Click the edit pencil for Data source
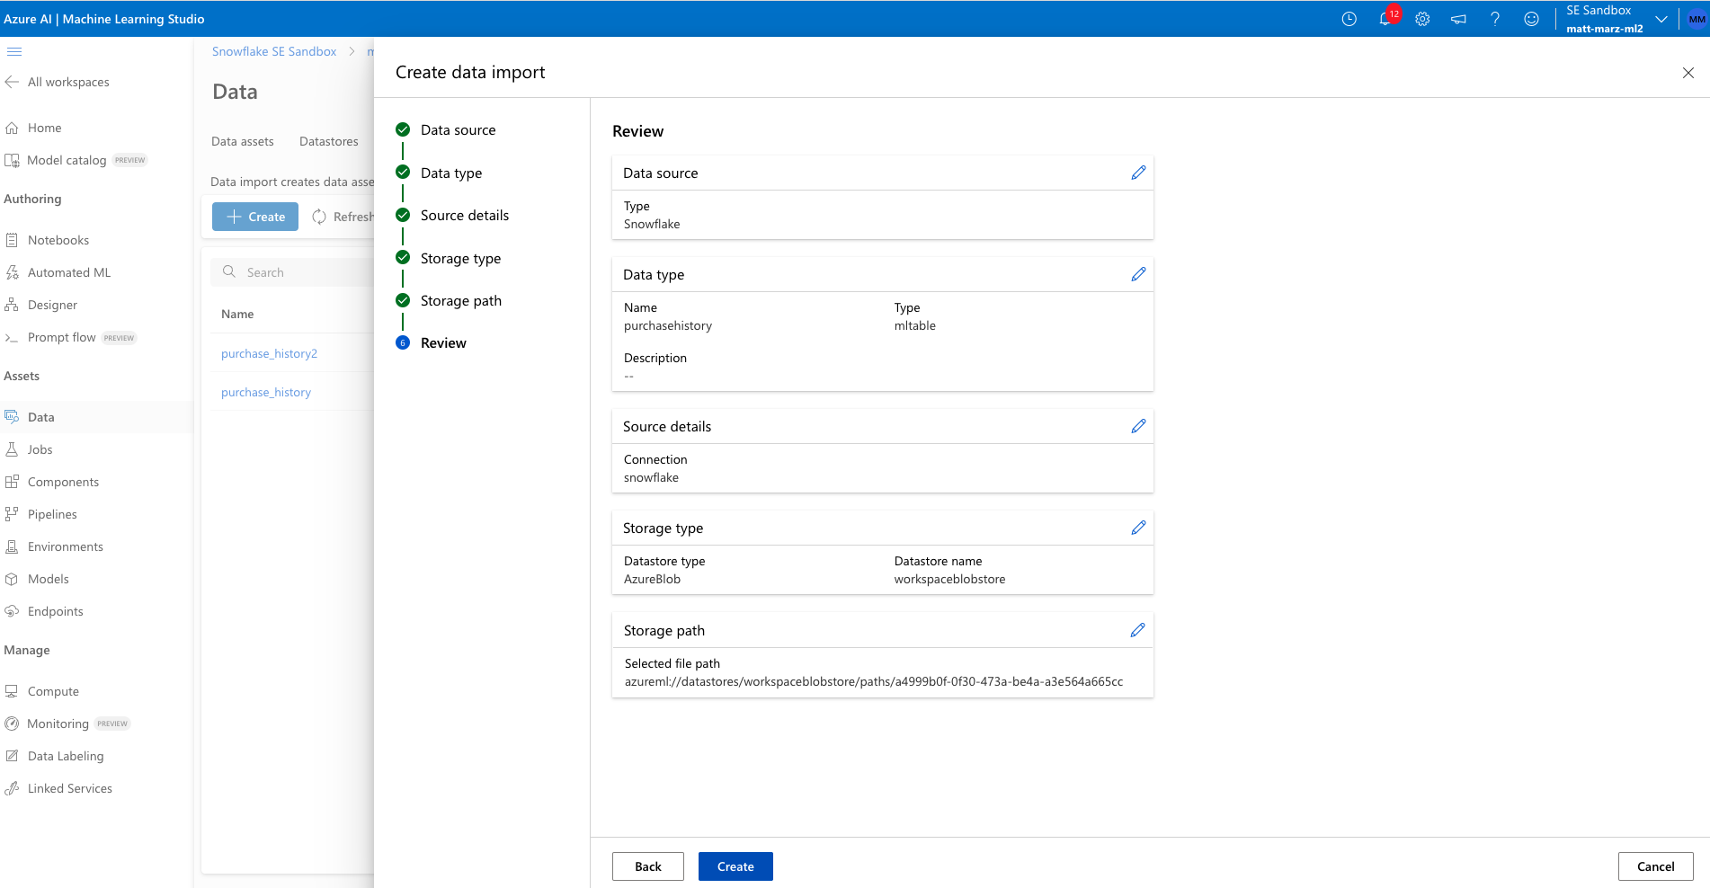The height and width of the screenshot is (888, 1710). 1138,173
